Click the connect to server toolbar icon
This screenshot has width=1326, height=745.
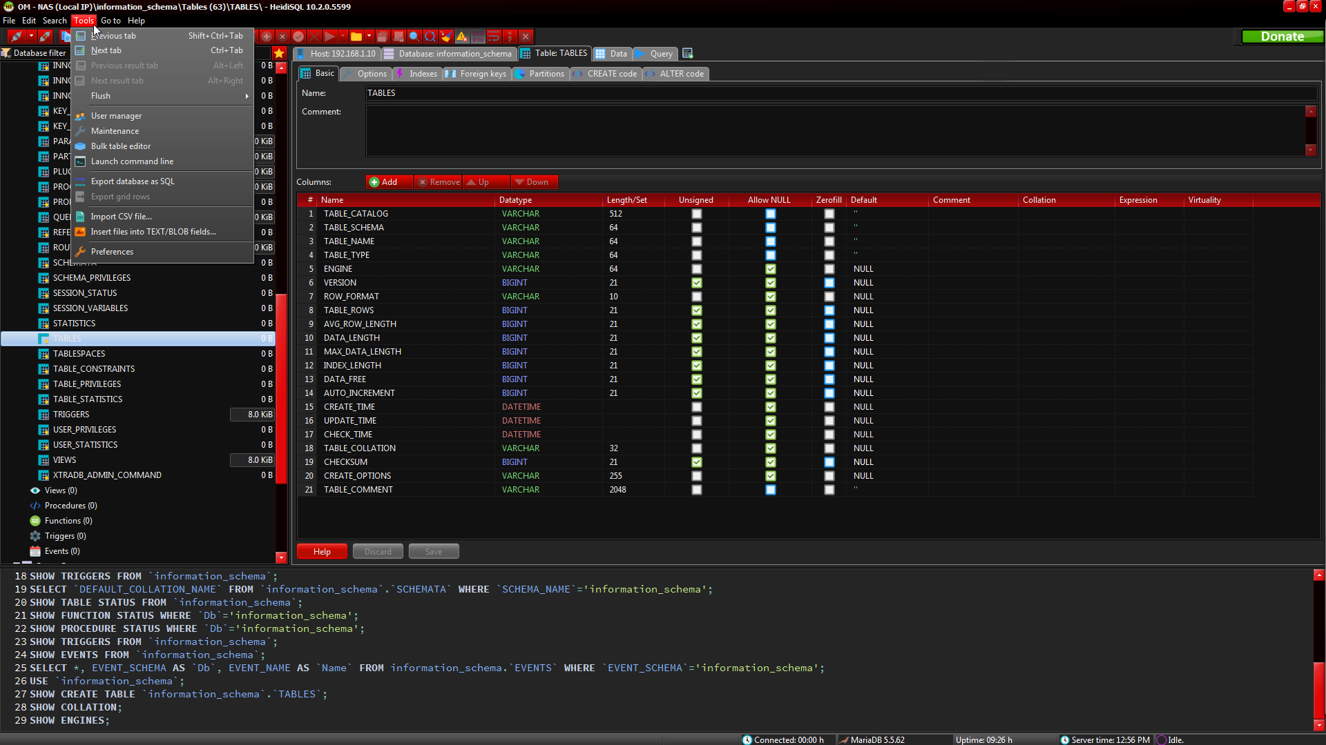16,37
